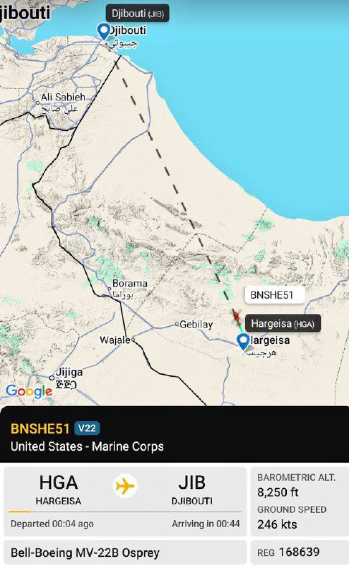Image resolution: width=349 pixels, height=566 pixels.
Task: Click the Bell-Boeing MV-22B Osprey aircraft row
Action: point(125,553)
